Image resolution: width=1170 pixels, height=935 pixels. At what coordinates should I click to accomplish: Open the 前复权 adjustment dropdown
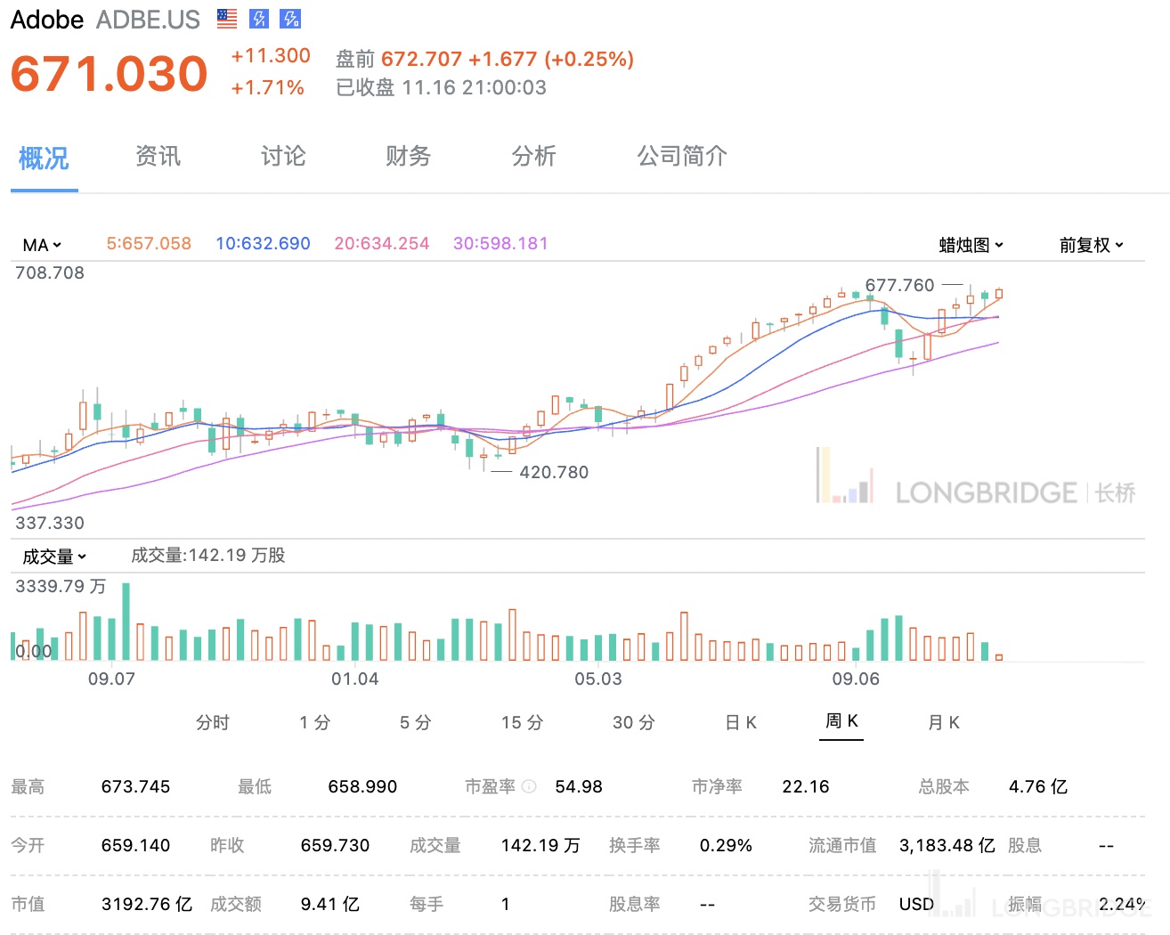tap(1092, 245)
